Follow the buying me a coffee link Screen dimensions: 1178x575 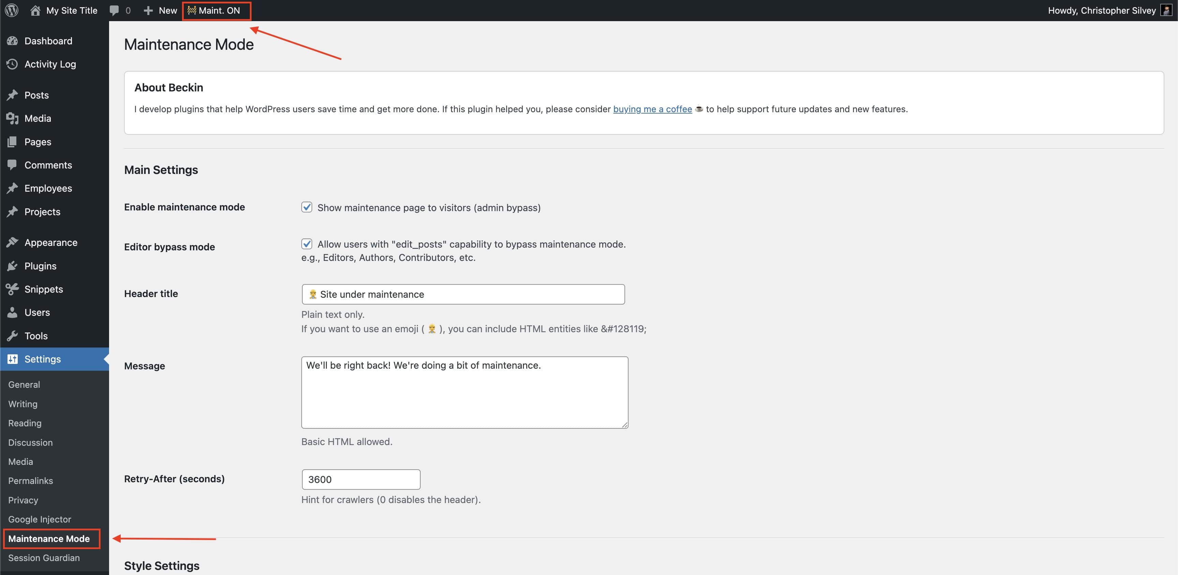[x=652, y=109]
